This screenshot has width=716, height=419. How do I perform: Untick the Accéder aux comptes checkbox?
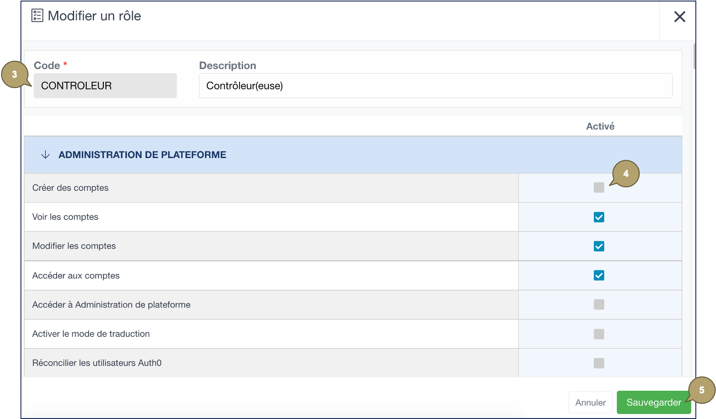pos(599,276)
